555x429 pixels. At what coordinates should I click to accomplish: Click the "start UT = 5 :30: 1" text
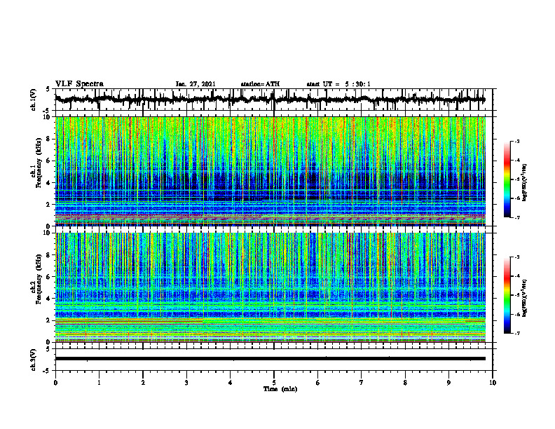click(338, 84)
